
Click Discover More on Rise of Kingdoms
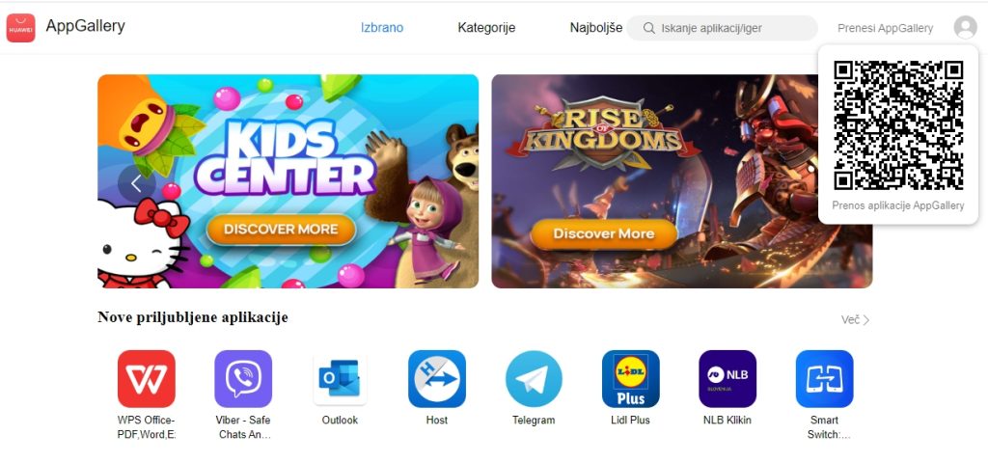(x=604, y=233)
